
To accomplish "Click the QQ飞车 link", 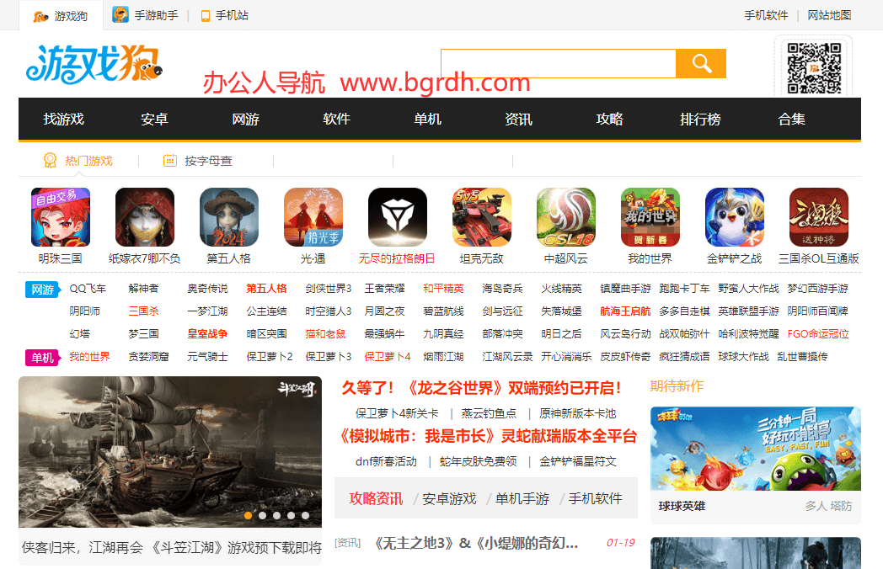I will pos(88,289).
